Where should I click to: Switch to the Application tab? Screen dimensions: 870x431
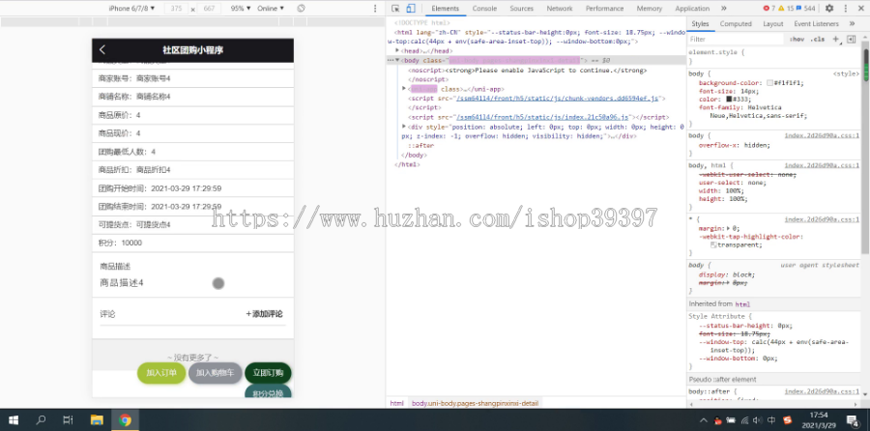(x=692, y=9)
